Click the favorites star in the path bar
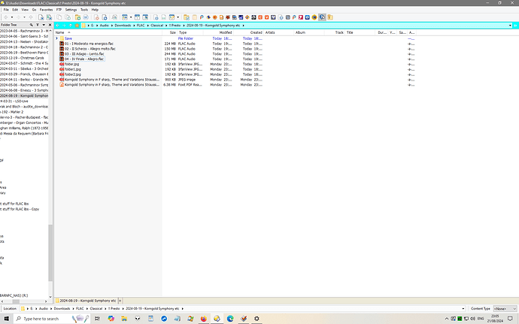This screenshot has height=324, width=519. (x=77, y=26)
